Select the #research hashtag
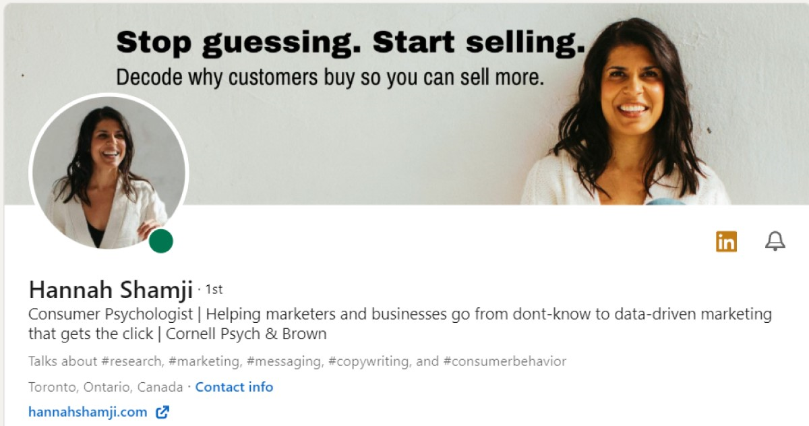 click(x=132, y=361)
